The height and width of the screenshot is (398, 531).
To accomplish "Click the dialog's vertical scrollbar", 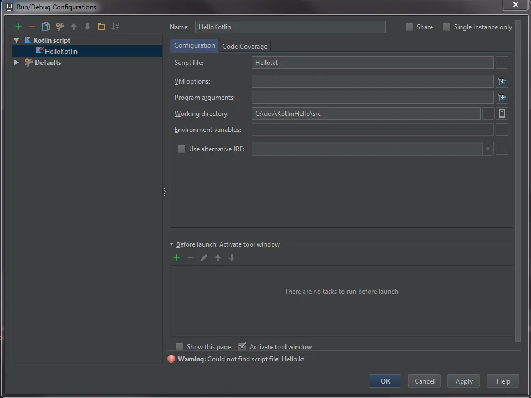I will 518,181.
